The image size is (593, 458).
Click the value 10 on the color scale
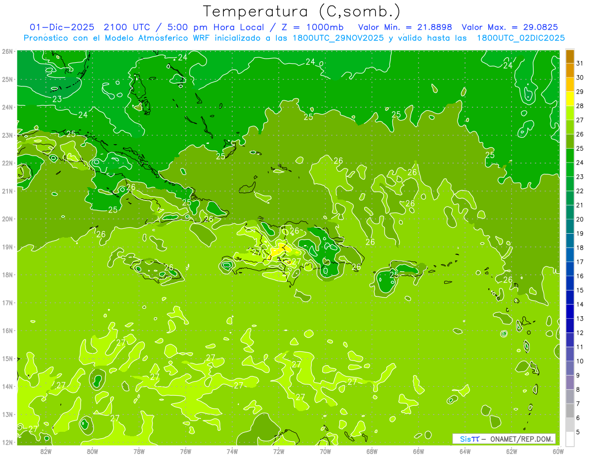pos(580,361)
